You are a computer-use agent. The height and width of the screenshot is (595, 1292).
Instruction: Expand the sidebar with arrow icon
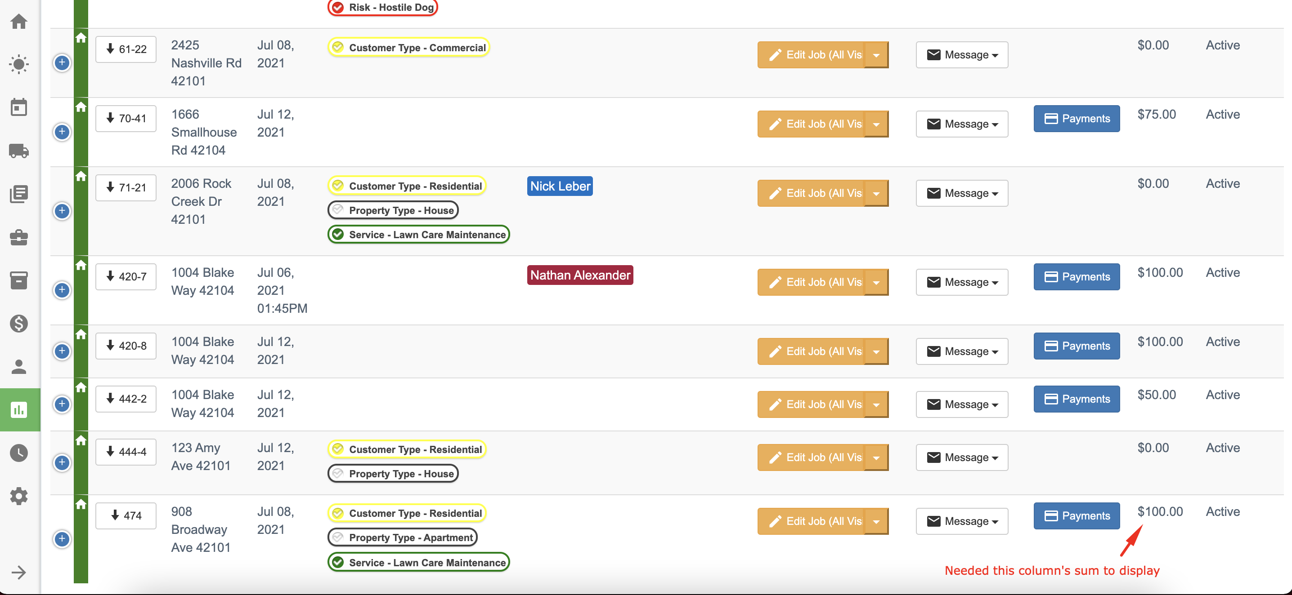19,573
